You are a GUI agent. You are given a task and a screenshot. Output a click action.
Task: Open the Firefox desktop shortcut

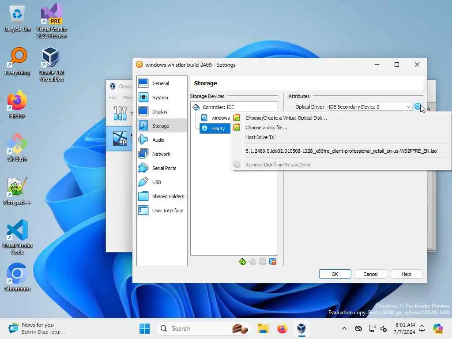pyautogui.click(x=17, y=105)
